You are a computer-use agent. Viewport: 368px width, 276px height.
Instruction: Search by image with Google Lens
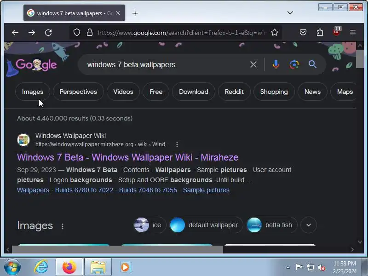294,64
